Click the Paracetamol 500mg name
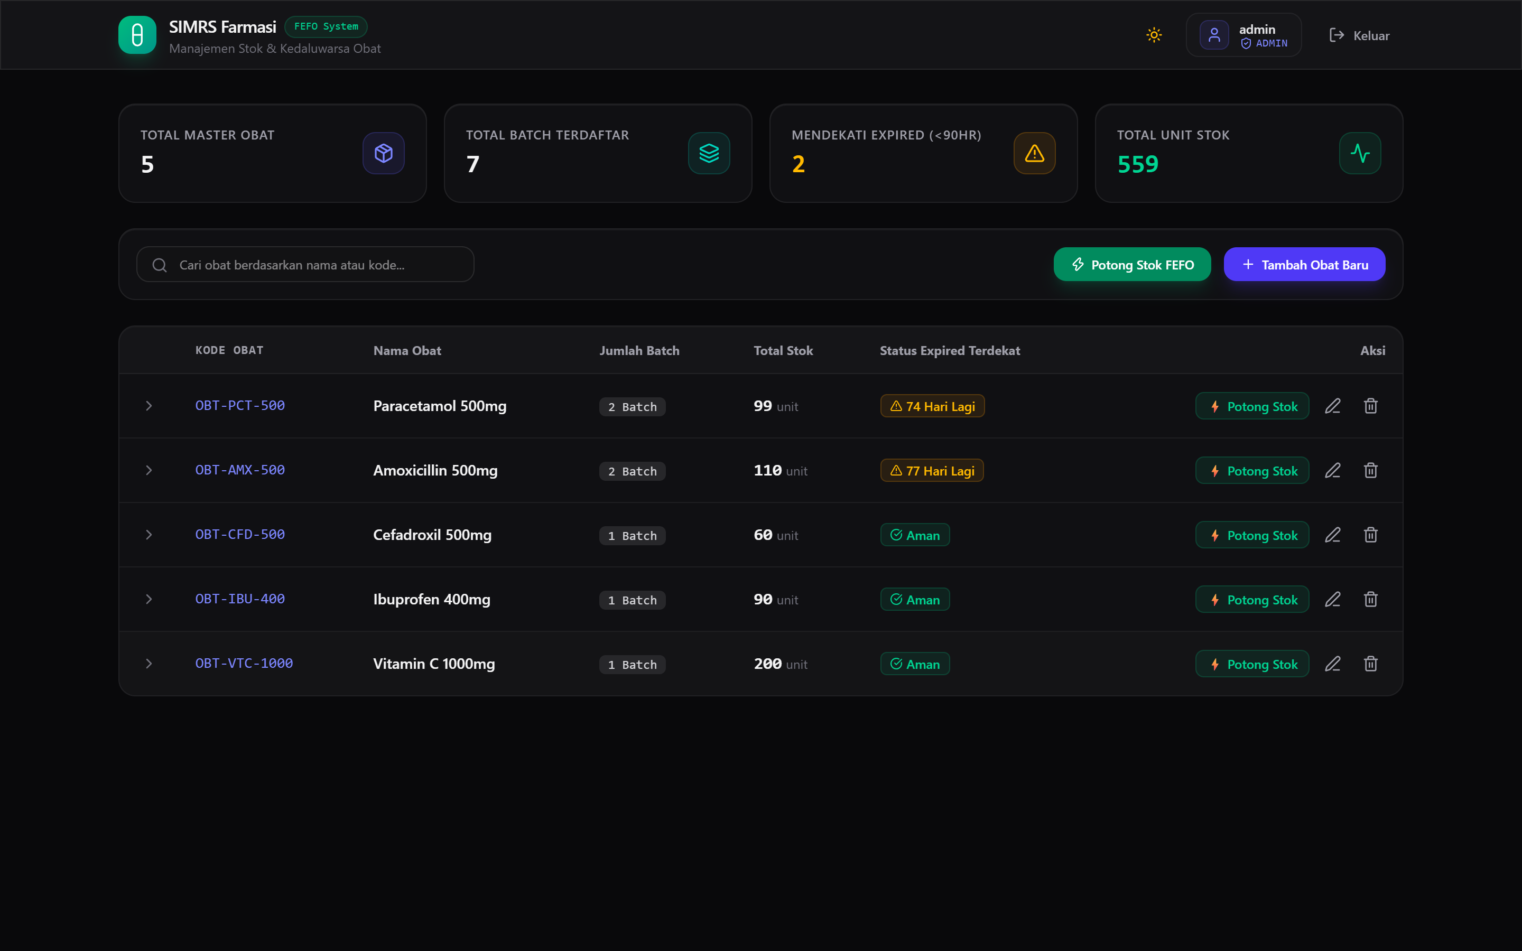This screenshot has height=951, width=1522. pyautogui.click(x=440, y=406)
